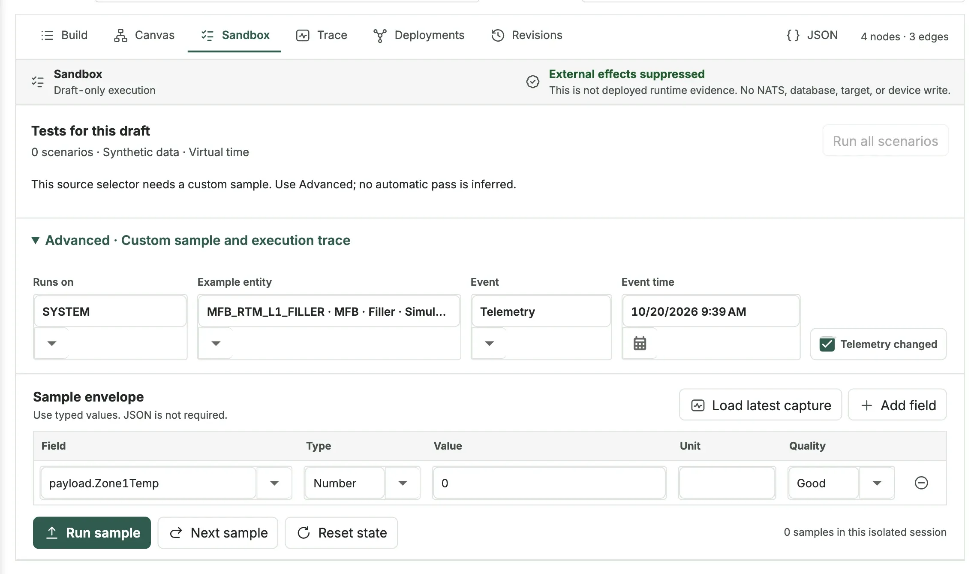
Task: Go to the Deployments tab
Action: [x=419, y=35]
